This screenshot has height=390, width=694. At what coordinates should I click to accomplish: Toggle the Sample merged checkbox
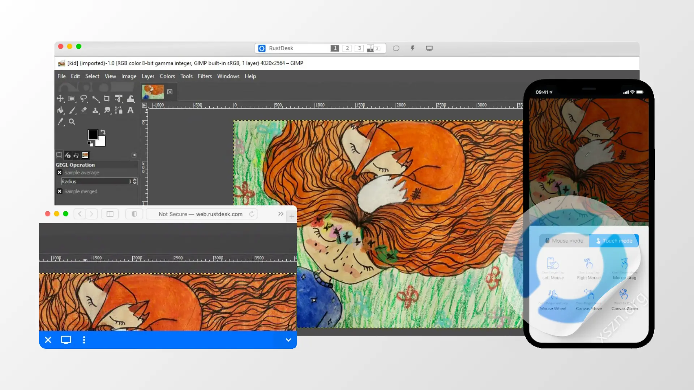click(x=60, y=191)
